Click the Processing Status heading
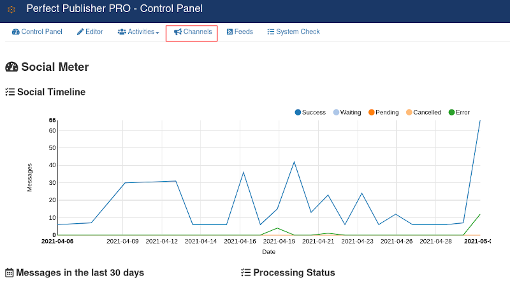The height and width of the screenshot is (285, 510). coord(294,273)
